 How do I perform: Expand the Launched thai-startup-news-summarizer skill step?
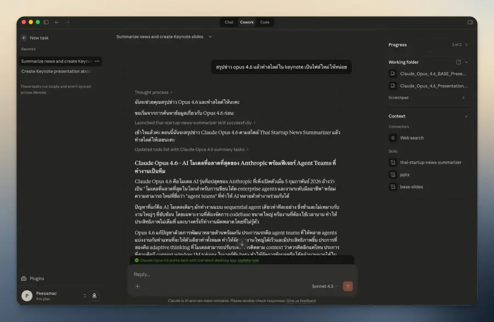click(195, 123)
